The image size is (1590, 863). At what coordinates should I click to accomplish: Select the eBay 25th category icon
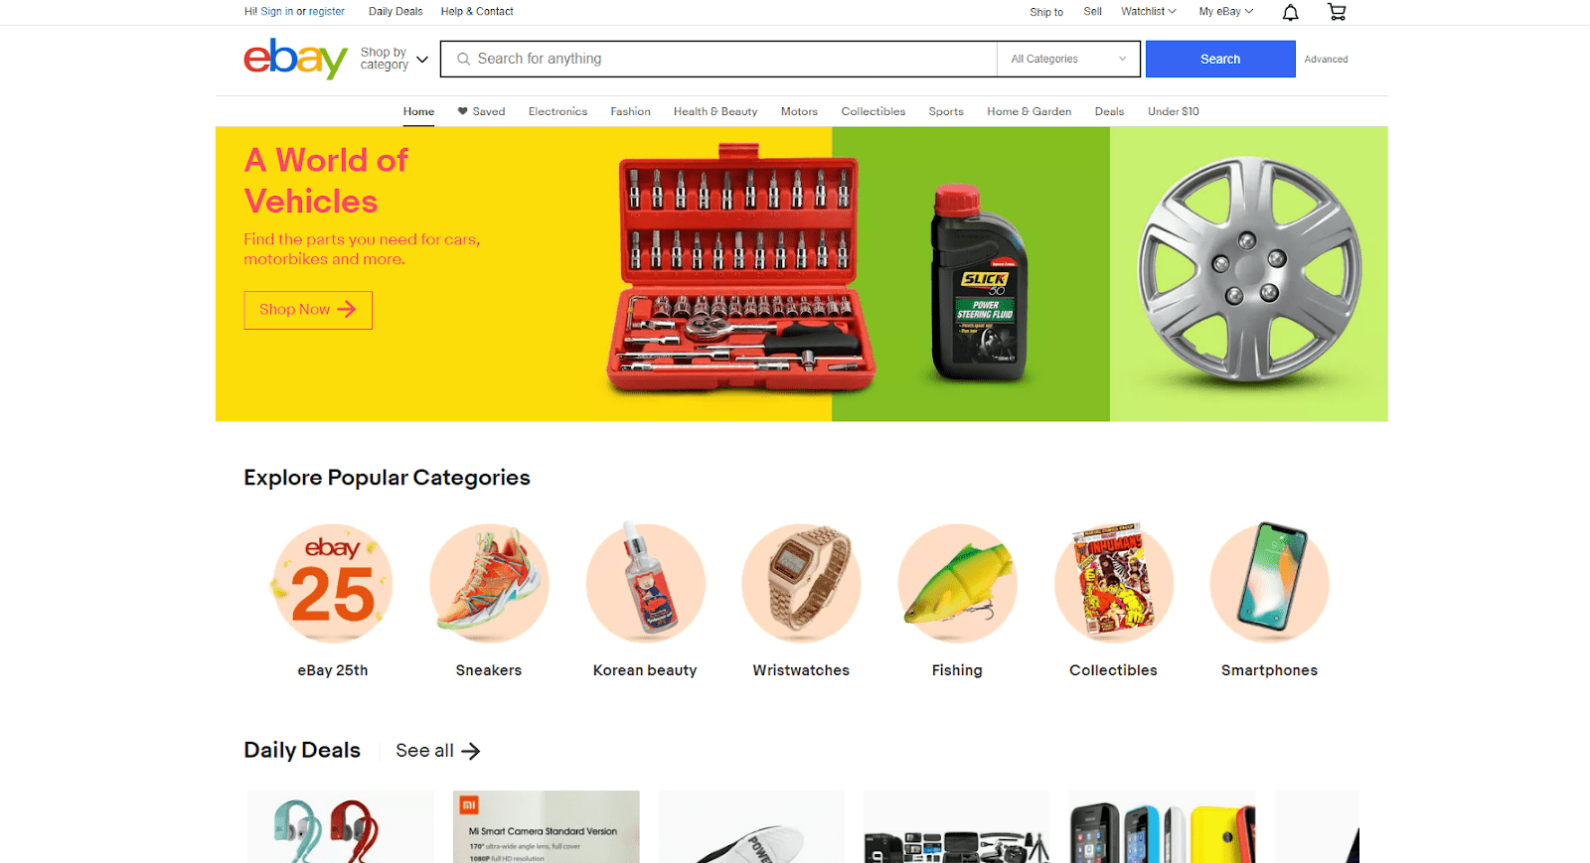click(x=333, y=583)
